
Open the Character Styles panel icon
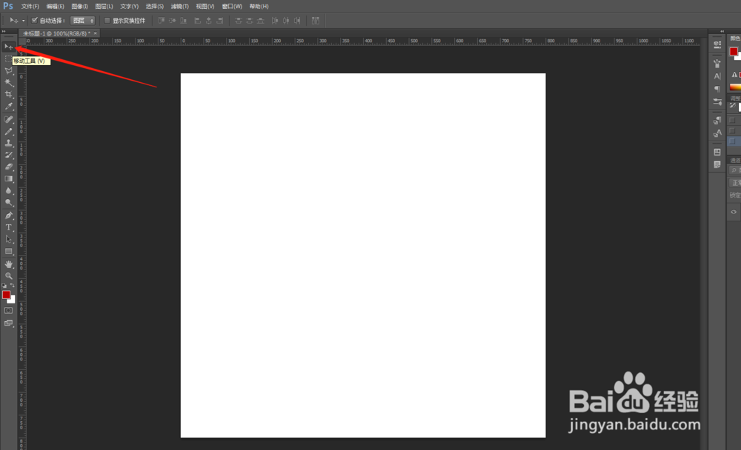click(717, 134)
